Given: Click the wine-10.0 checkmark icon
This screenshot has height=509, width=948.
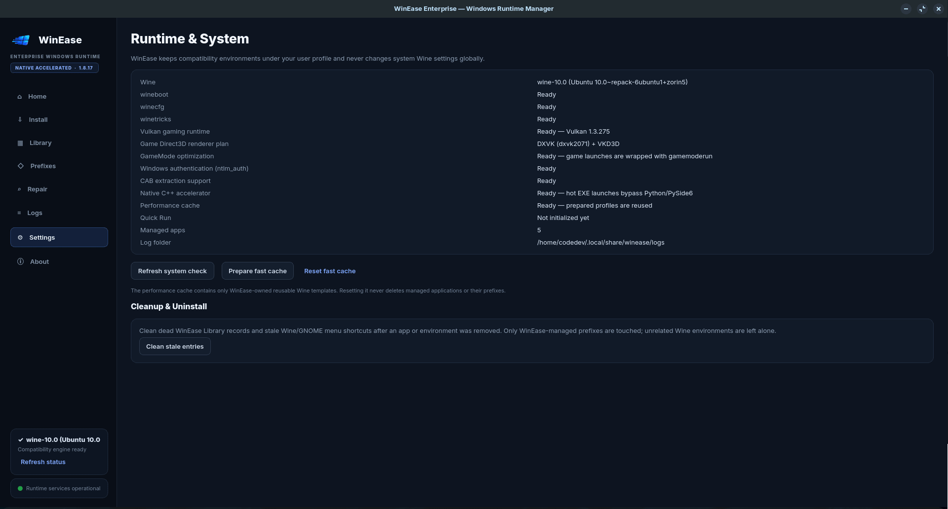Looking at the screenshot, I should click(21, 440).
